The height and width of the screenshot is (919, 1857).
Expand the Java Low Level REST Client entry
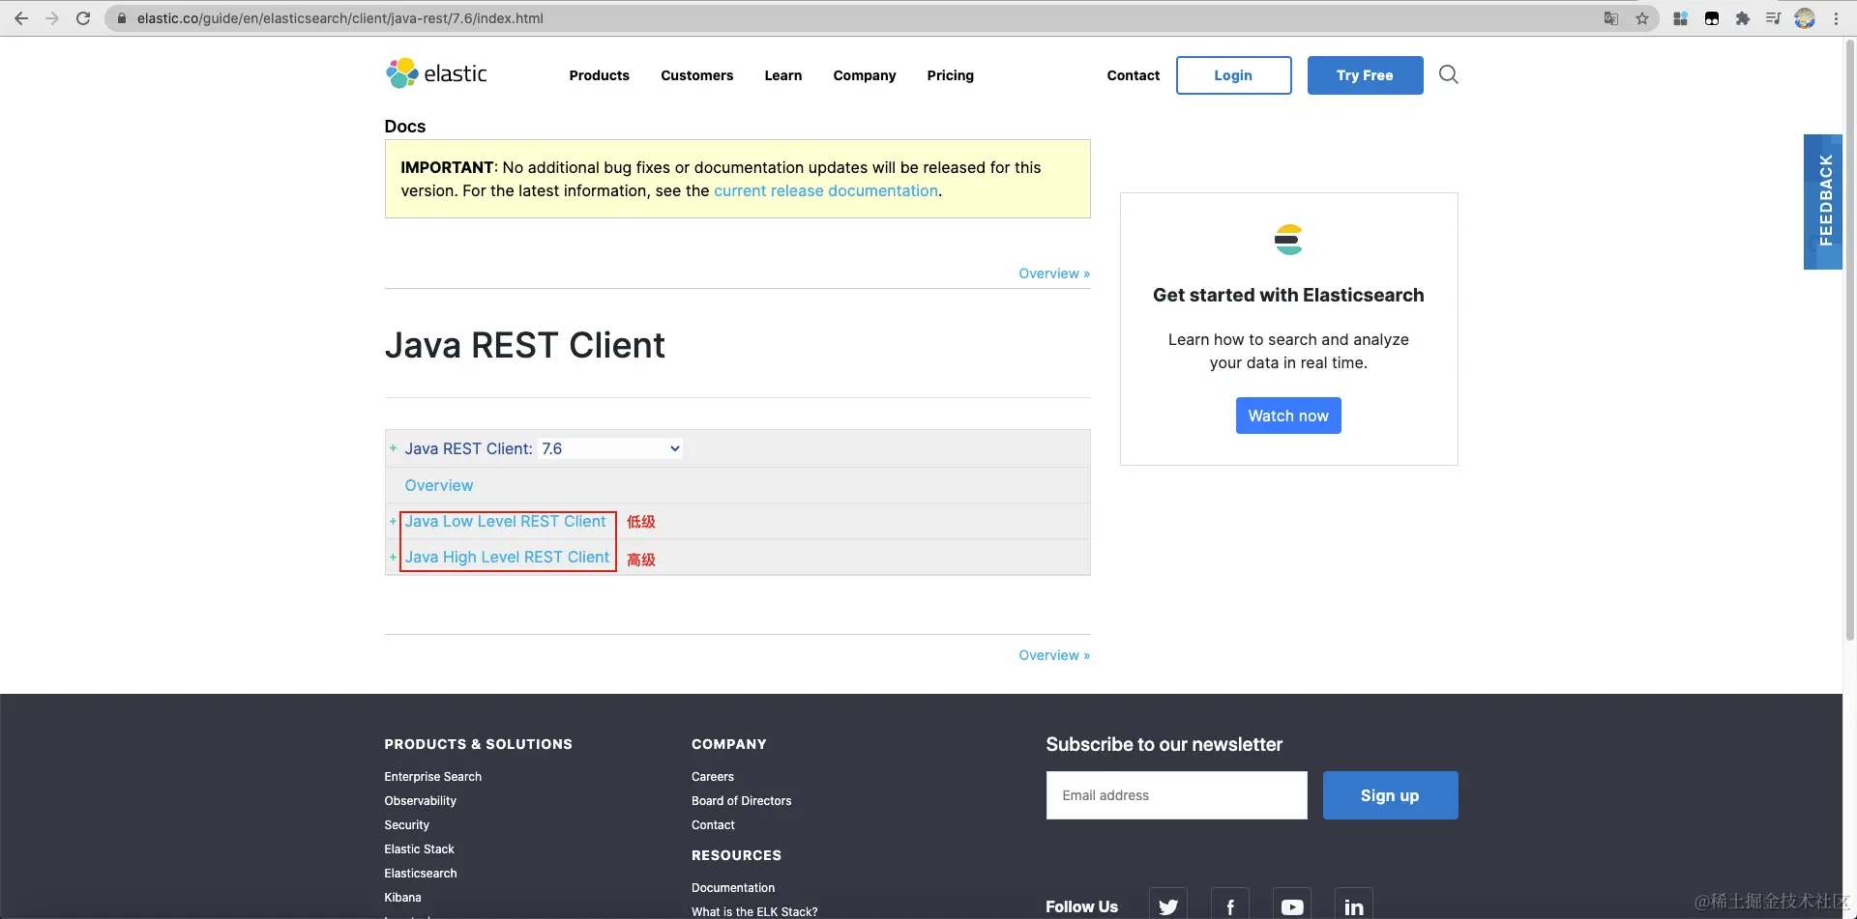[393, 522]
